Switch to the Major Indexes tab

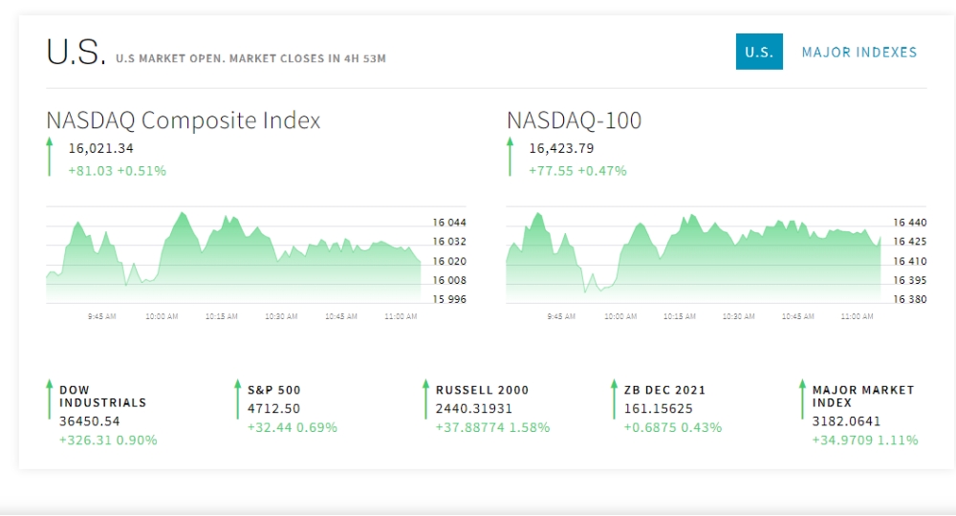859,53
